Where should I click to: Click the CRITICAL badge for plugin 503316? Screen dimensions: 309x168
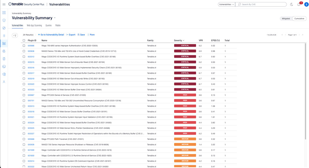(x=185, y=67)
